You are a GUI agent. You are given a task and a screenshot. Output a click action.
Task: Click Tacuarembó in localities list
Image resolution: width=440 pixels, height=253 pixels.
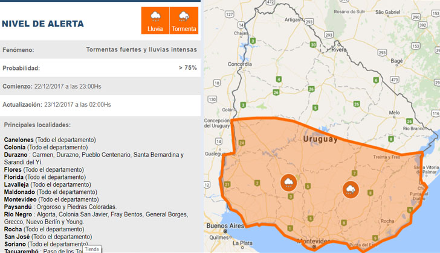pyautogui.click(x=21, y=251)
